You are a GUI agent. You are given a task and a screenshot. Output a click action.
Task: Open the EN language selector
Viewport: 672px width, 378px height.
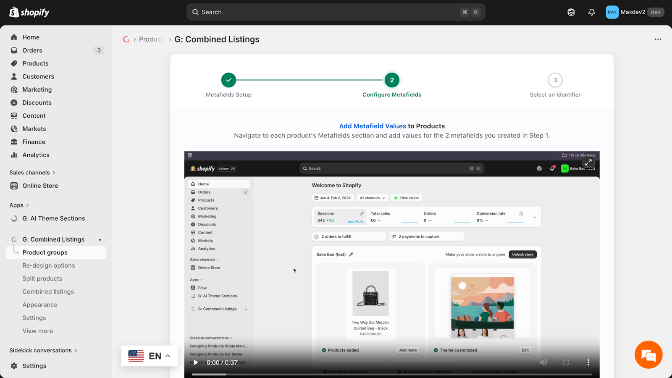(x=150, y=356)
